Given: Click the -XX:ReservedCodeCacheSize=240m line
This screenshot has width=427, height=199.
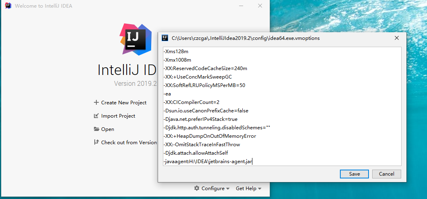Looking at the screenshot, I should click(x=205, y=68).
